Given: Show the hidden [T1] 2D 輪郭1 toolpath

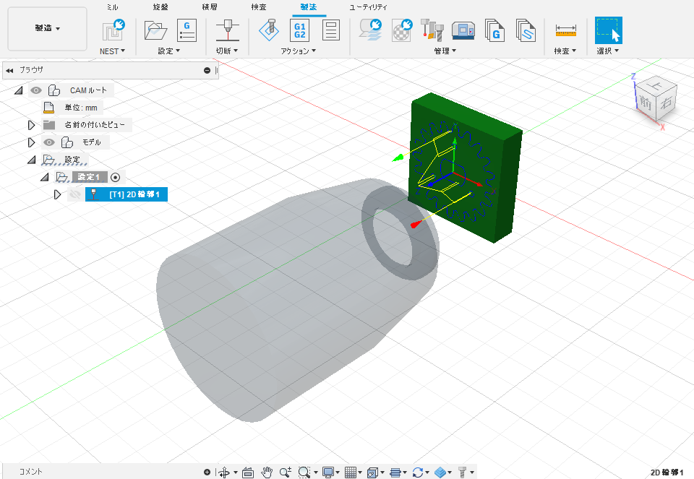Looking at the screenshot, I should [x=75, y=194].
